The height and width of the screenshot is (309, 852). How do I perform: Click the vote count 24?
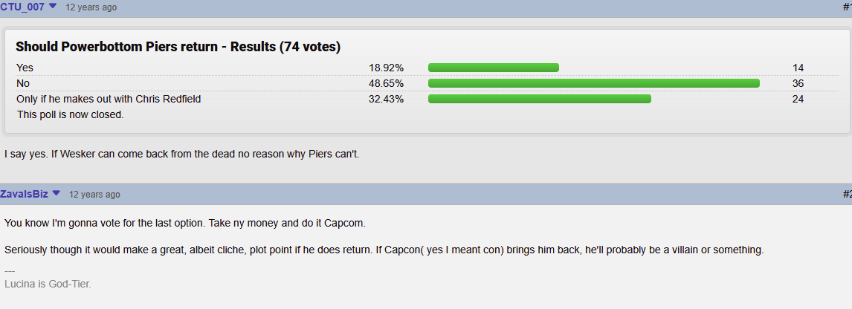click(x=798, y=100)
